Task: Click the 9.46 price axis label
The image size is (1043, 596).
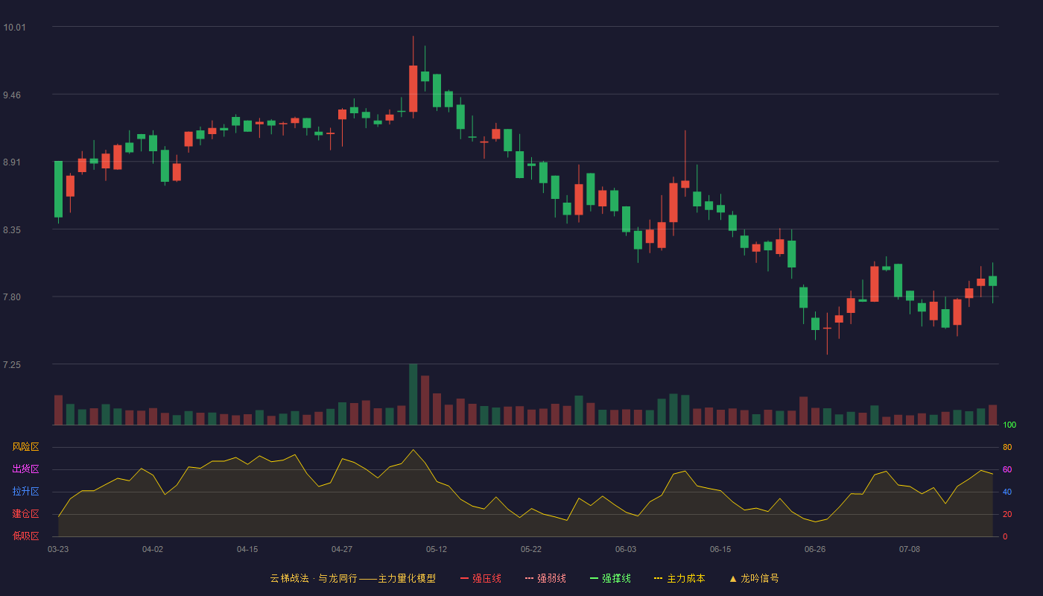Action: click(x=12, y=95)
